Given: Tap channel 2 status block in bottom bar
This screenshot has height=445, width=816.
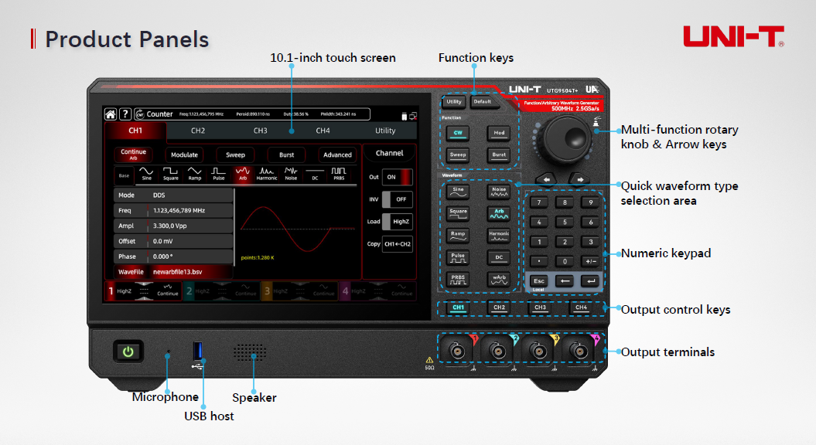Looking at the screenshot, I should [221, 291].
